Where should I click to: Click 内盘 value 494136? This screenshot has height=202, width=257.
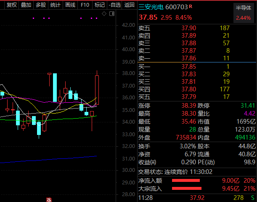coord(245,137)
